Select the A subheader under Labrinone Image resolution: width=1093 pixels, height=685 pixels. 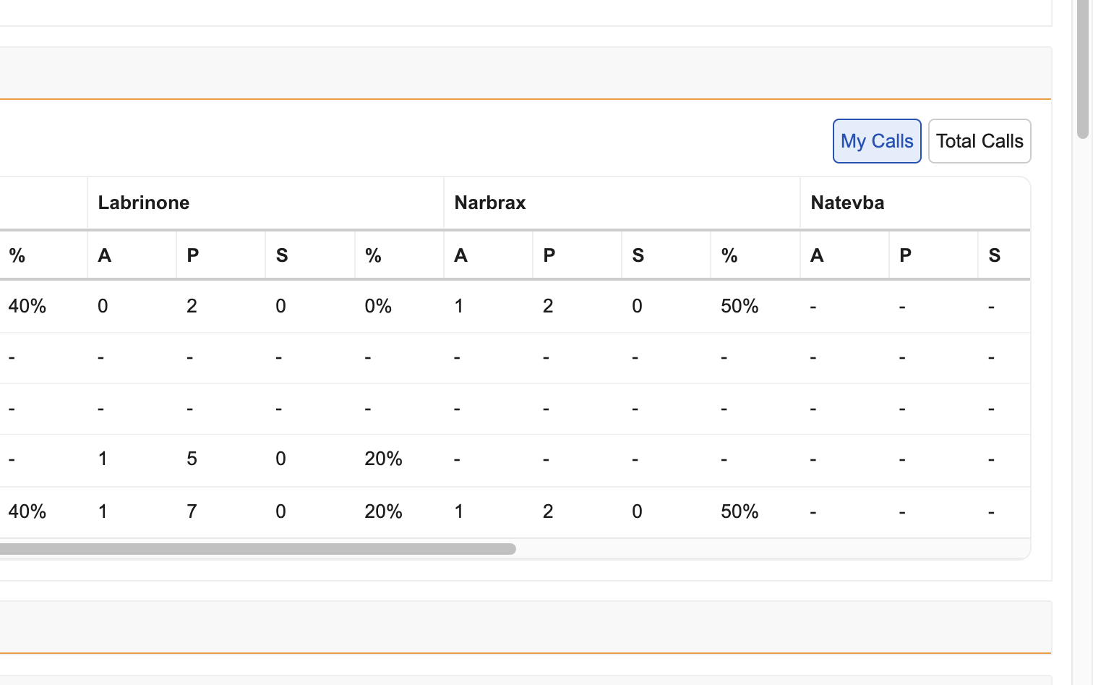105,255
